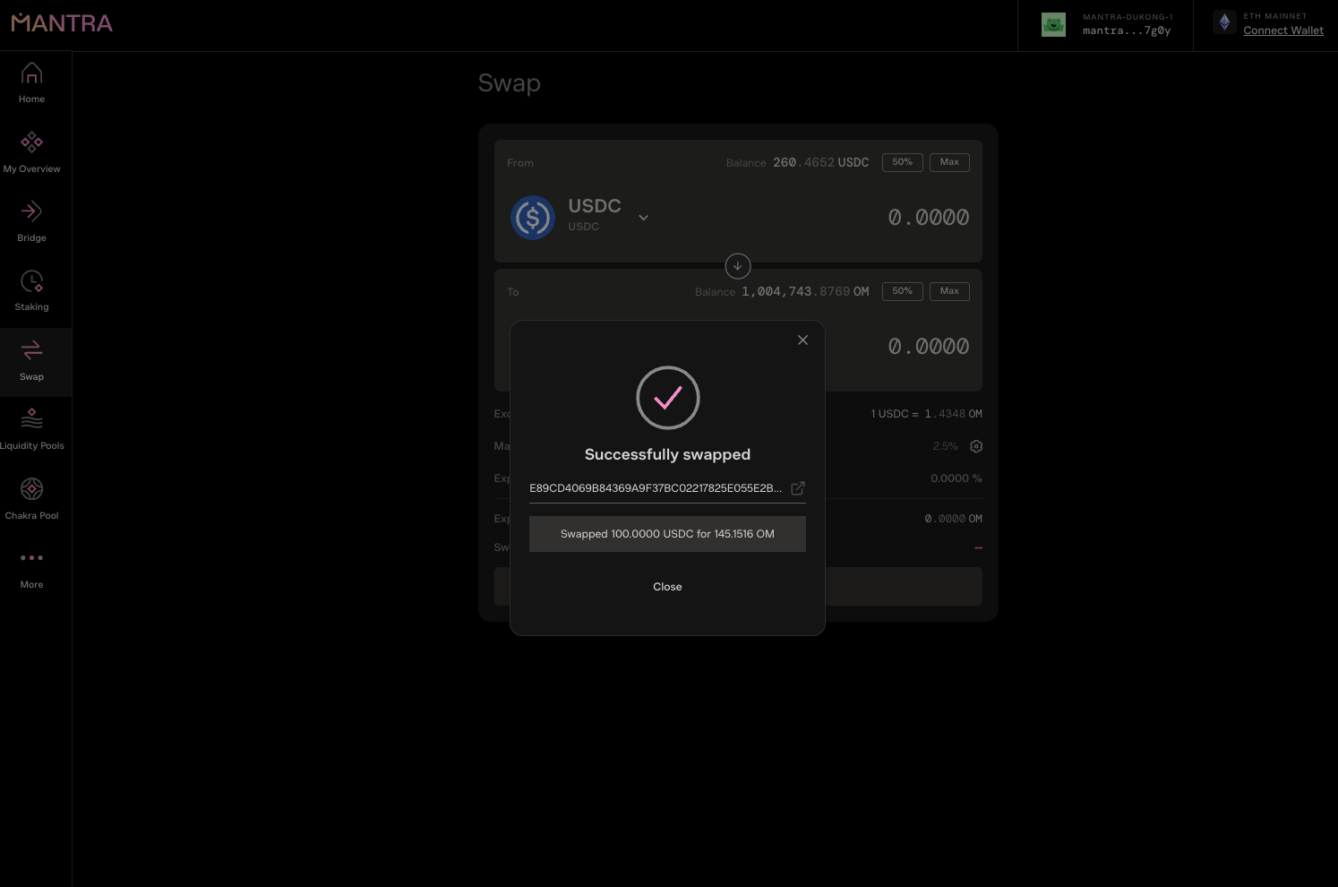Open the Bridge section
This screenshot has width=1338, height=887.
[31, 221]
